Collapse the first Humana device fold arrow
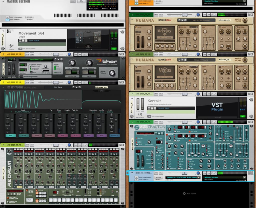 coord(132,20)
